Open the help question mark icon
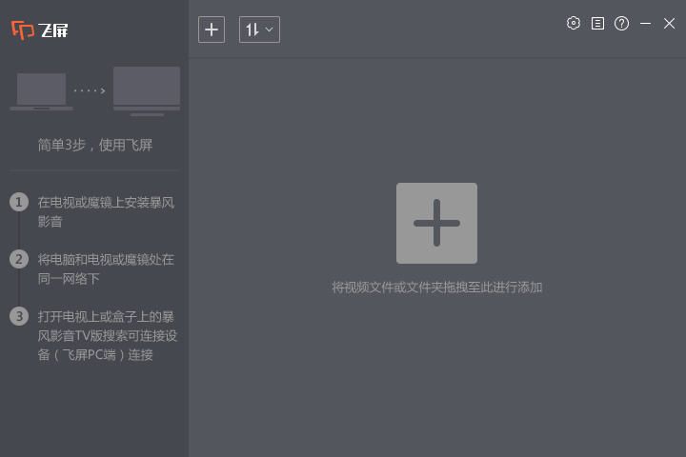Image resolution: width=686 pixels, height=457 pixels. (x=621, y=23)
